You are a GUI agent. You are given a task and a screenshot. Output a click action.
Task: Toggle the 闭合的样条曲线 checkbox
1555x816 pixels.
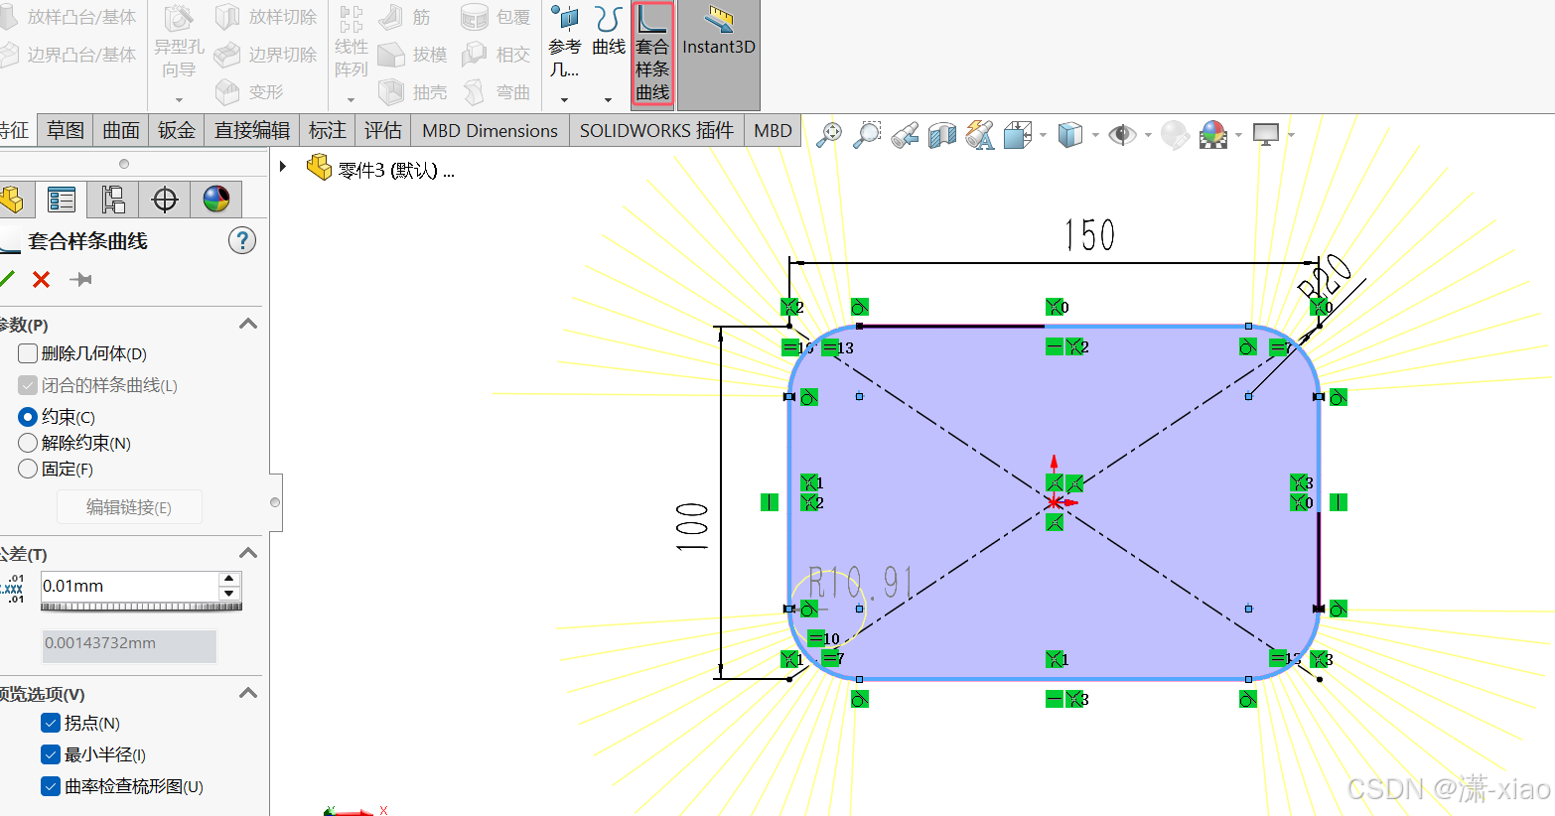coord(28,385)
